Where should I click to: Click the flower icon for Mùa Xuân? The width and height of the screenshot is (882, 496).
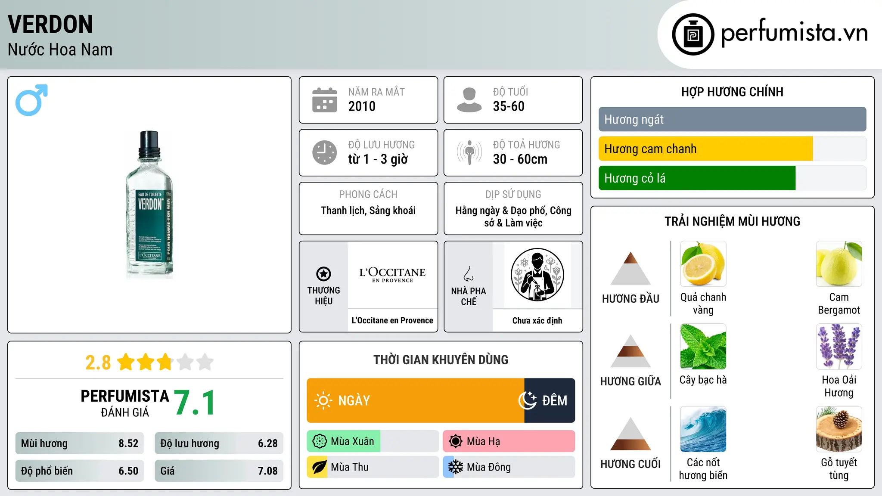[x=320, y=441]
